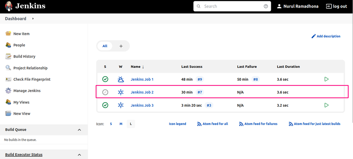Click the success status icon for Jenkins Job 1
Viewport: 353px width, 159px height.
[x=105, y=79]
